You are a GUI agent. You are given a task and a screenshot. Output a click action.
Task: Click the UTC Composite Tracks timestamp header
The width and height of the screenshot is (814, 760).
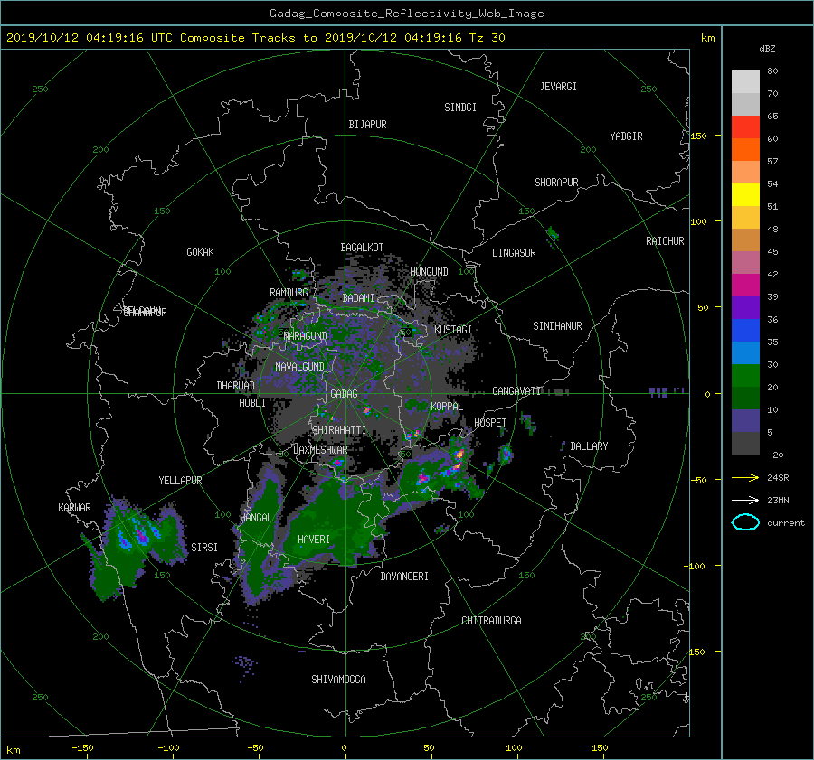click(255, 38)
